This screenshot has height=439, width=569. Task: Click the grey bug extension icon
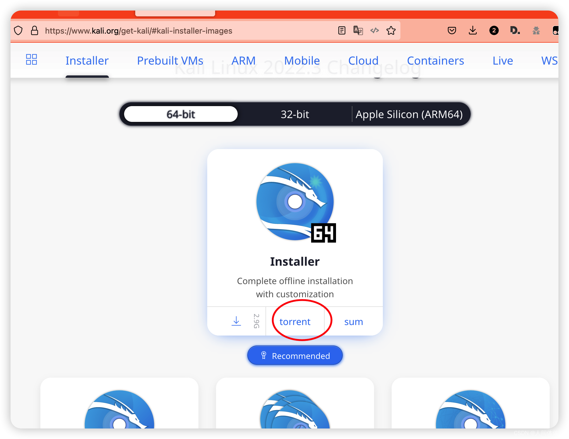[x=536, y=30]
